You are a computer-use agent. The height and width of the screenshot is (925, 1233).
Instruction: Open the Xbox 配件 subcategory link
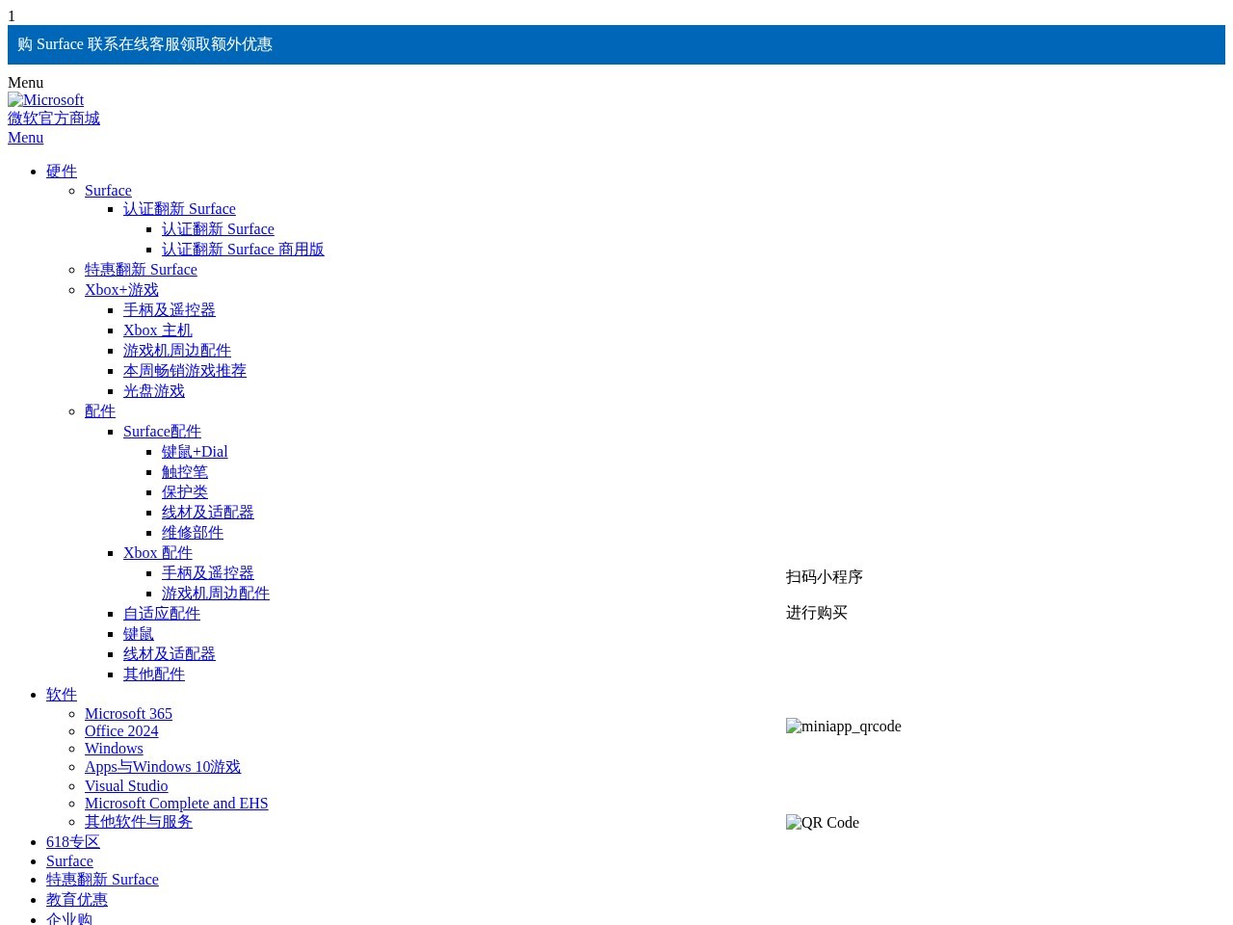coord(158,553)
